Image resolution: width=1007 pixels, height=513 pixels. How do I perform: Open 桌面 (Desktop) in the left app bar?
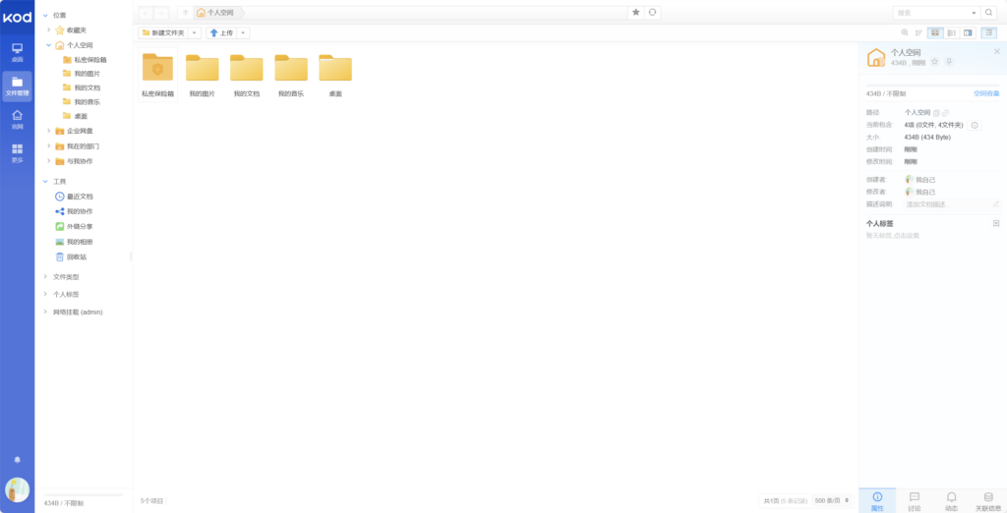[x=17, y=51]
